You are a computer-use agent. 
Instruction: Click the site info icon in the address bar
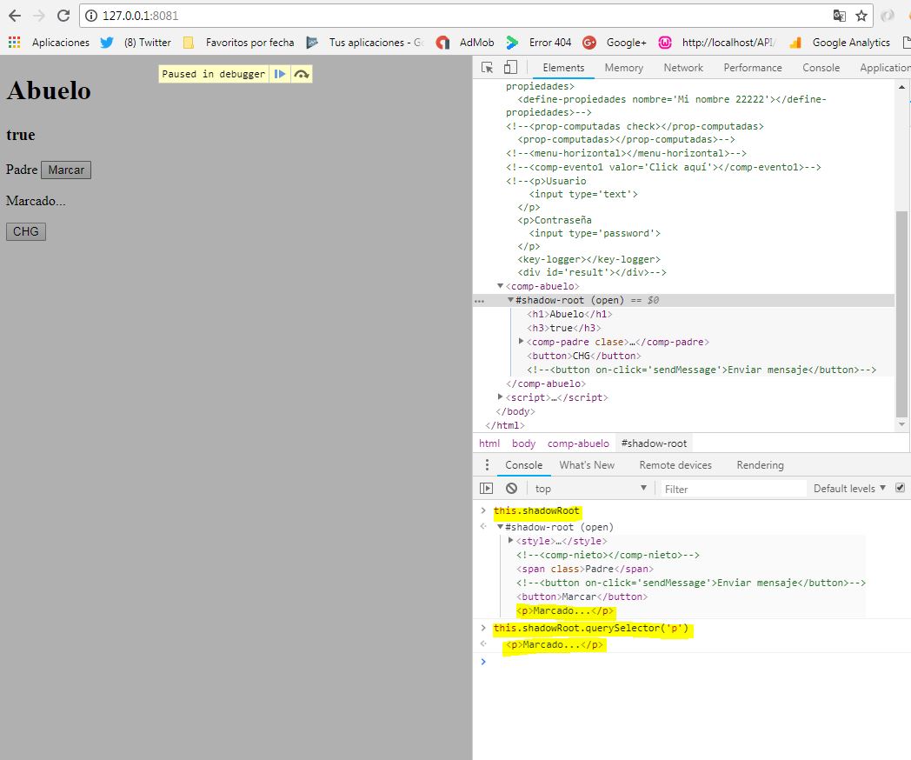(x=91, y=16)
